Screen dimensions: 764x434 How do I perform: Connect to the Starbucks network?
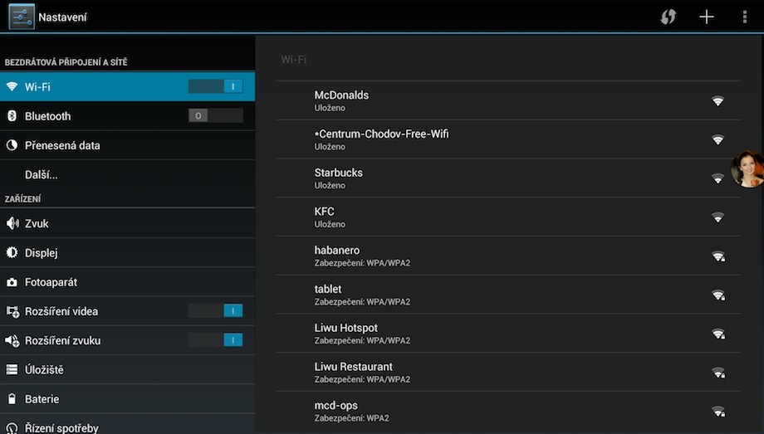[x=508, y=178]
